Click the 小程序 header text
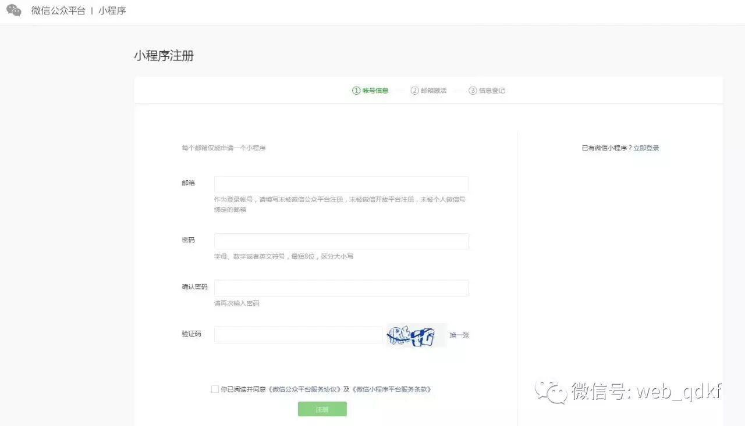Image resolution: width=745 pixels, height=426 pixels. [112, 10]
